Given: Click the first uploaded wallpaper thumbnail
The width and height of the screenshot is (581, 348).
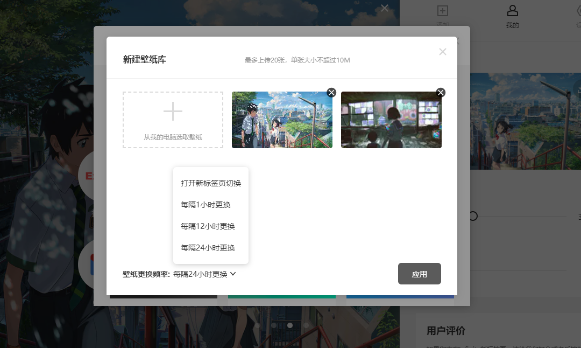Looking at the screenshot, I should point(281,120).
